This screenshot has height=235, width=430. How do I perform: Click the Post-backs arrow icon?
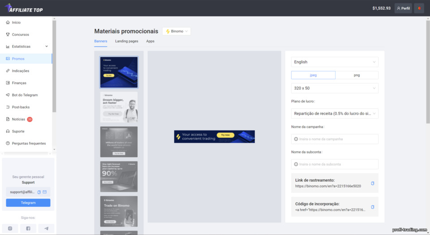[8, 107]
